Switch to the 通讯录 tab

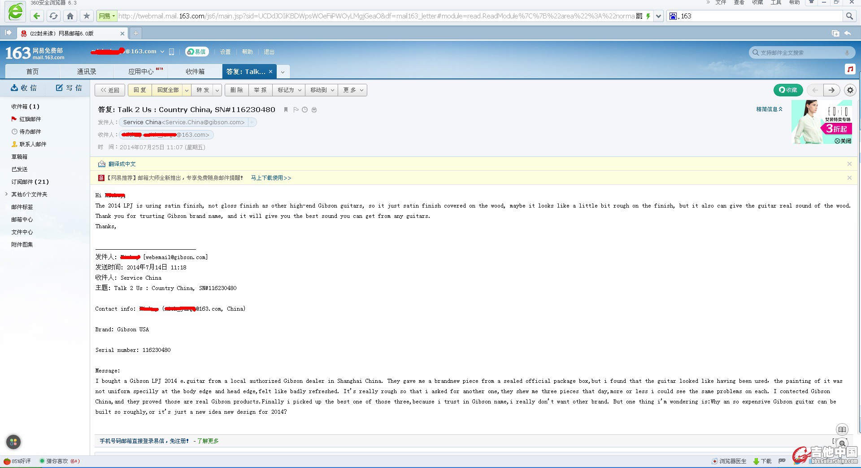tap(87, 72)
